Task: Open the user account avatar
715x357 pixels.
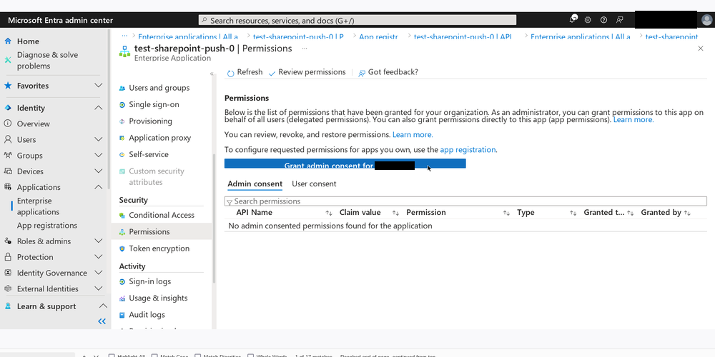Action: click(x=706, y=20)
